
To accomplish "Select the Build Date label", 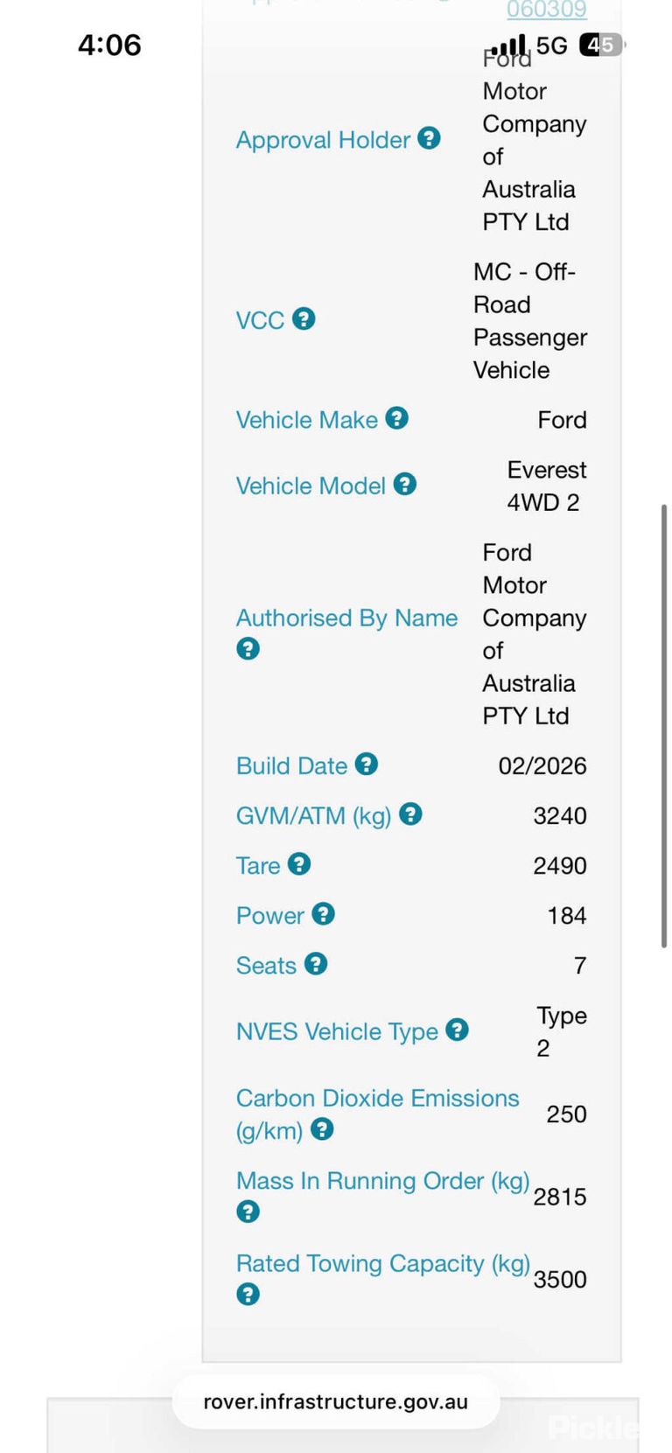I will tap(292, 765).
